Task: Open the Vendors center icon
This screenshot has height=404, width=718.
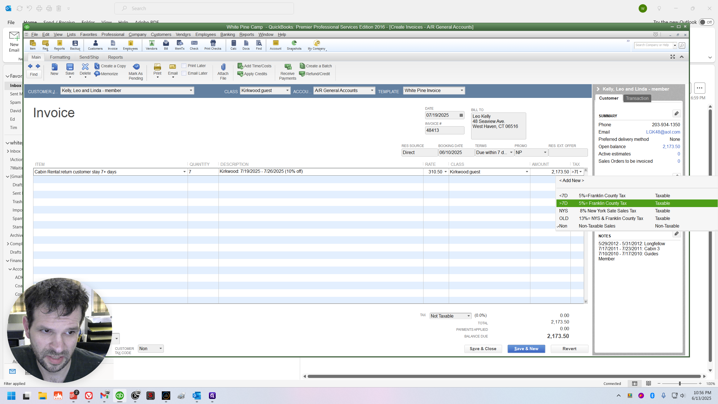Action: (x=151, y=45)
